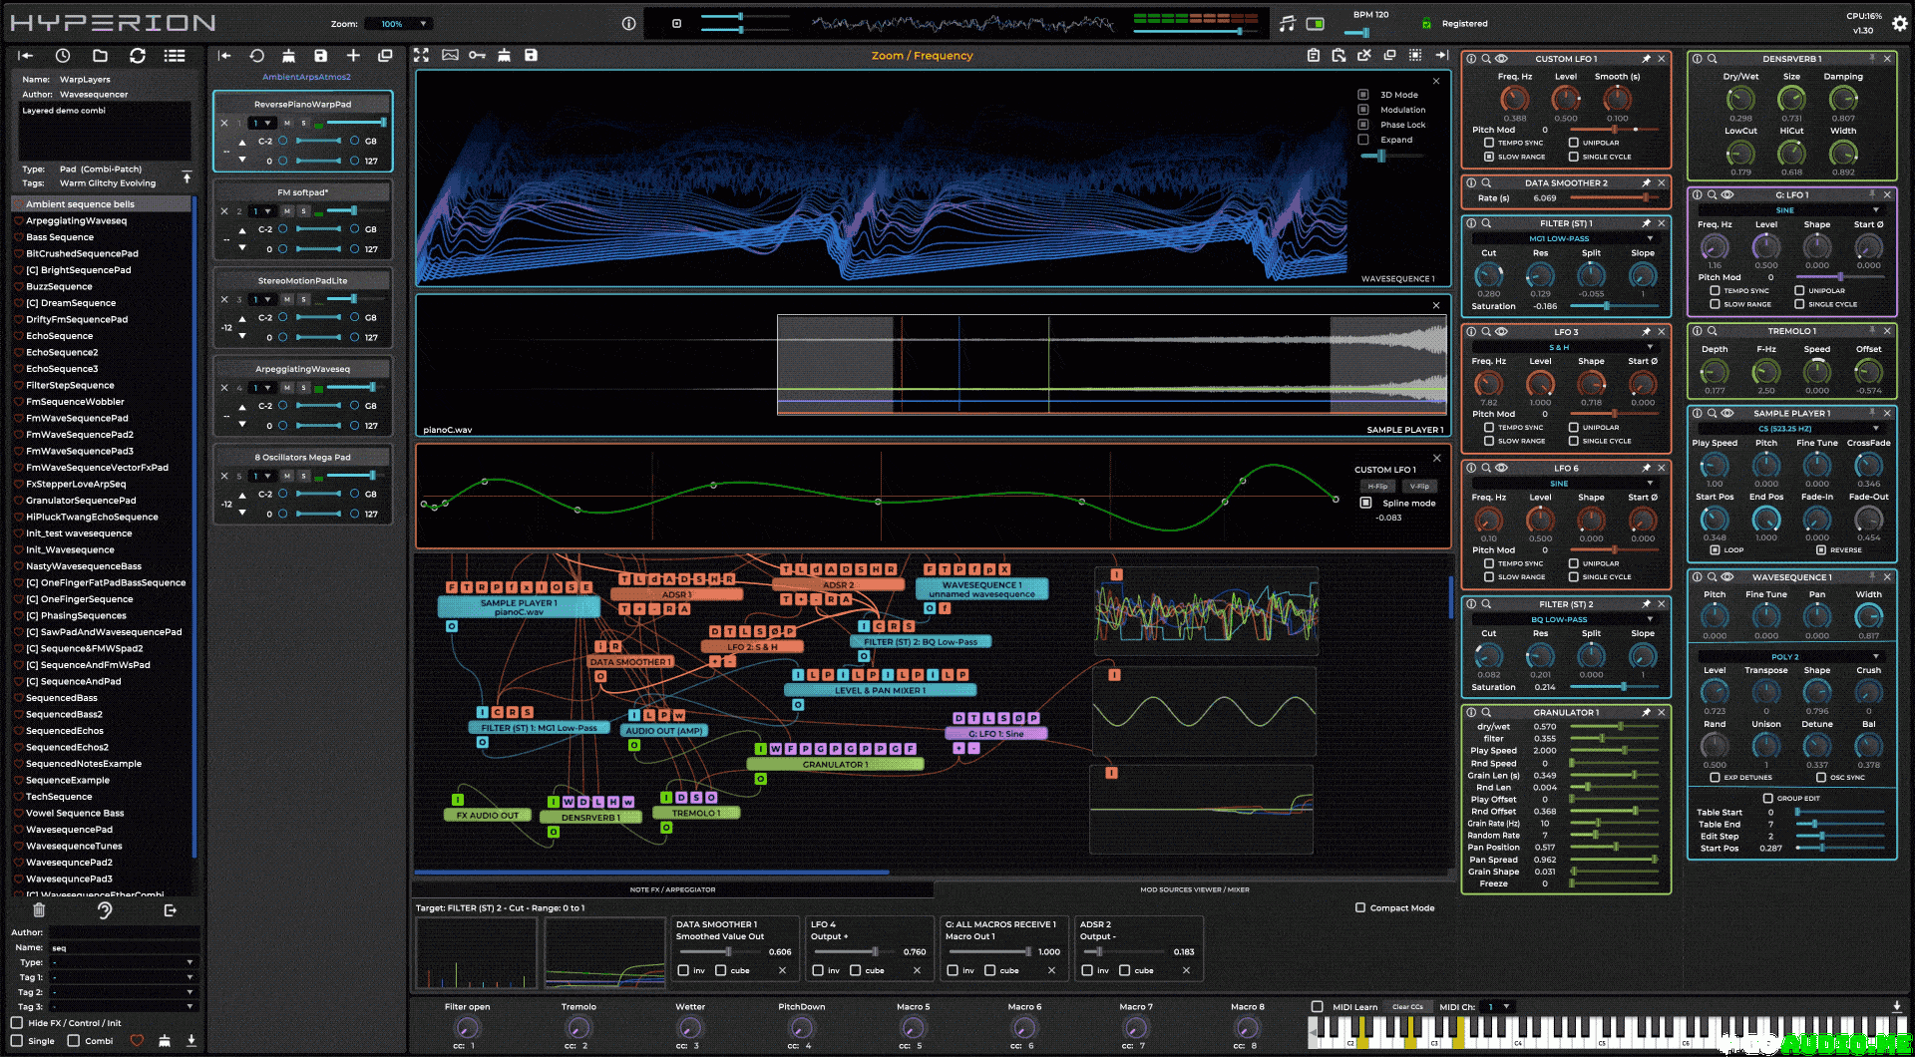This screenshot has height=1057, width=1915.
Task: Check Hide FX / Control / Init
Action: point(17,1023)
